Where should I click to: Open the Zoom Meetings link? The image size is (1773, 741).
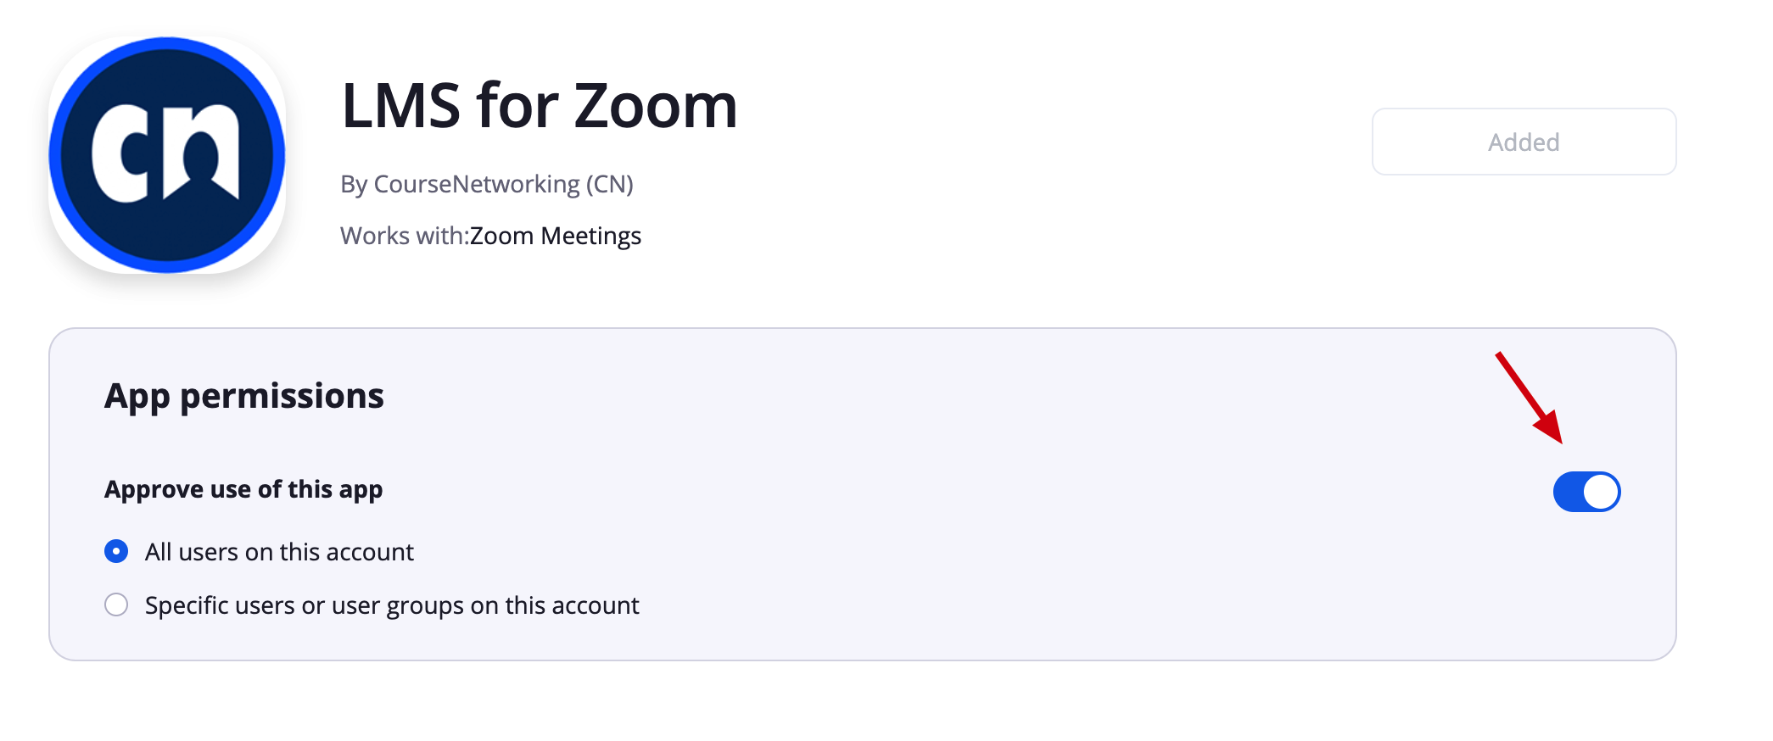pyautogui.click(x=556, y=236)
